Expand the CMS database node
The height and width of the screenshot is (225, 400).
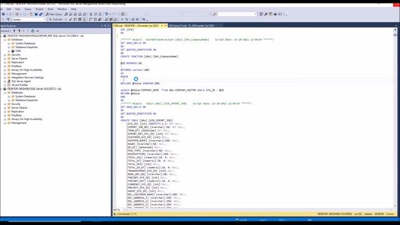pos(9,51)
